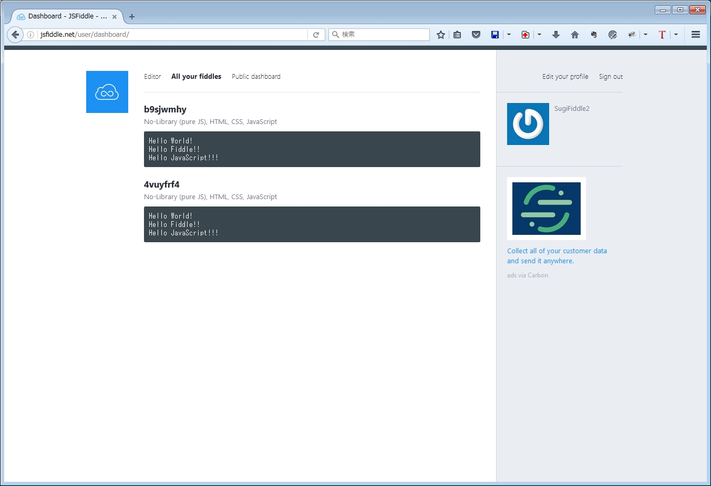Click the bookmark star icon
711x486 pixels.
[440, 35]
